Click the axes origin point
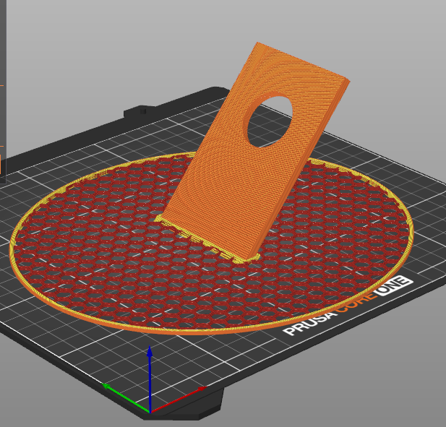 pos(150,412)
